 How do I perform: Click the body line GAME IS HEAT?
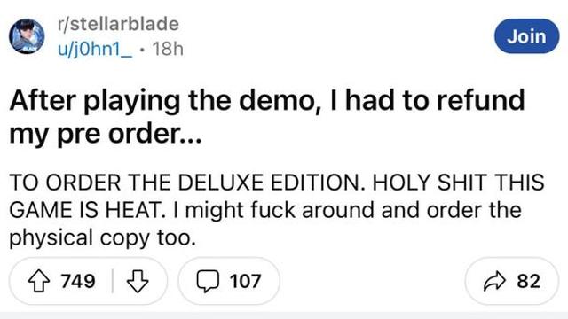[x=85, y=210]
